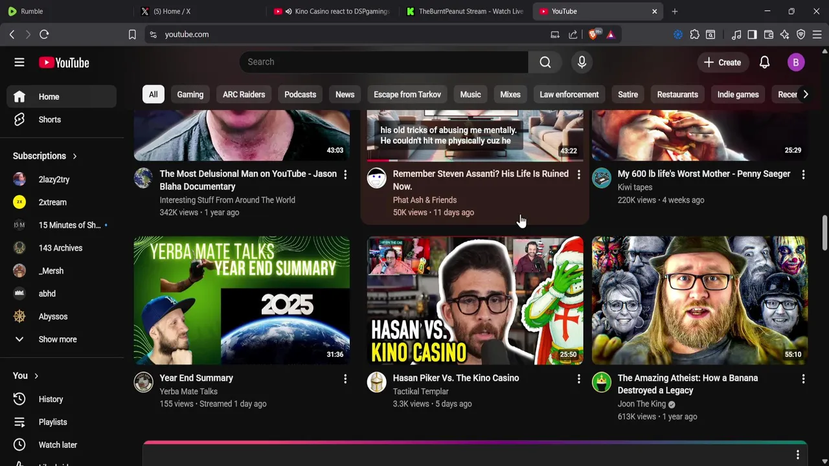Close the YouTube browser tab
The image size is (829, 466).
654,11
